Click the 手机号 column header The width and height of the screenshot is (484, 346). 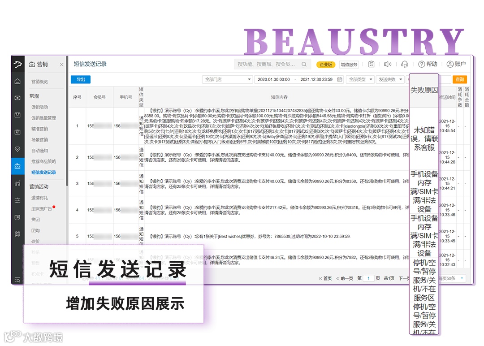click(x=125, y=97)
